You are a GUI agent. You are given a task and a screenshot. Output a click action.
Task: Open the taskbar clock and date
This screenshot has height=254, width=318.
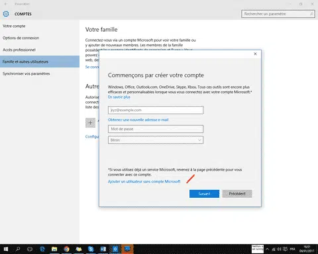307,249
